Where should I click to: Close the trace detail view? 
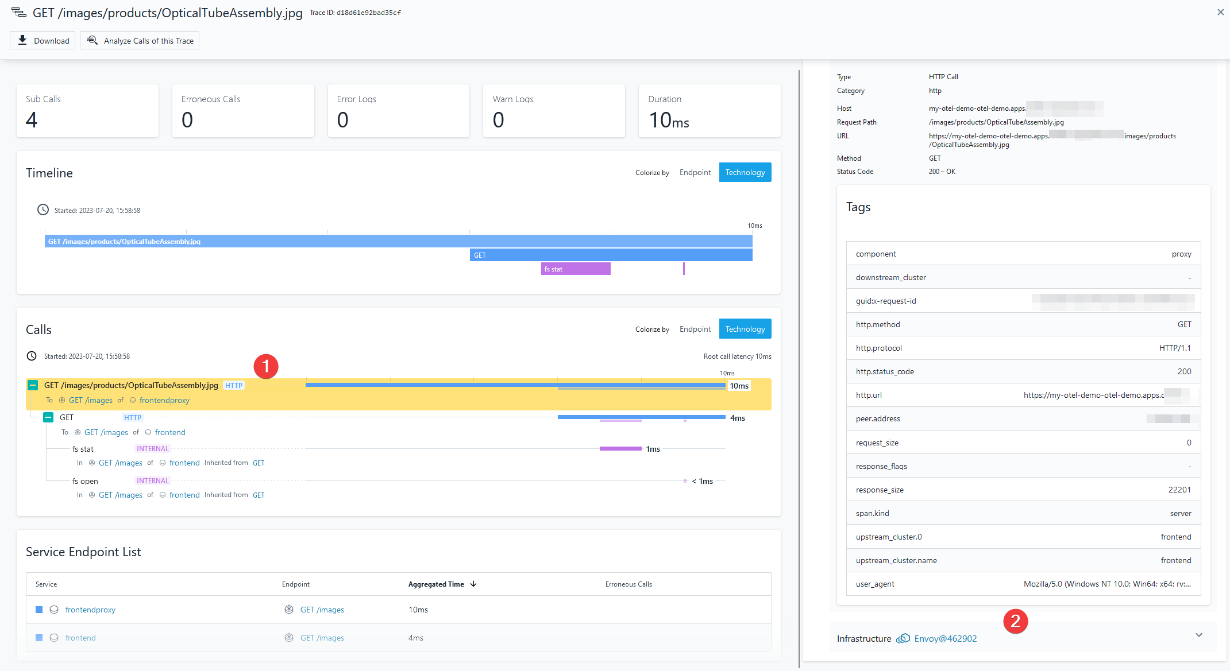click(x=1220, y=12)
